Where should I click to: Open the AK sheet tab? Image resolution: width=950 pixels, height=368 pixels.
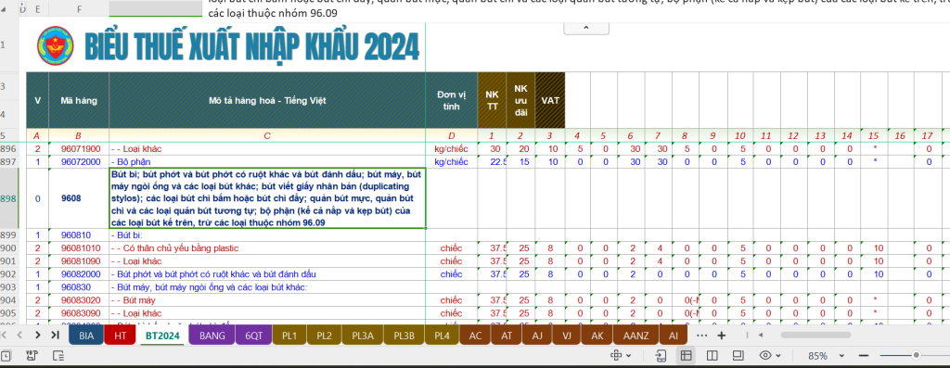tap(597, 336)
